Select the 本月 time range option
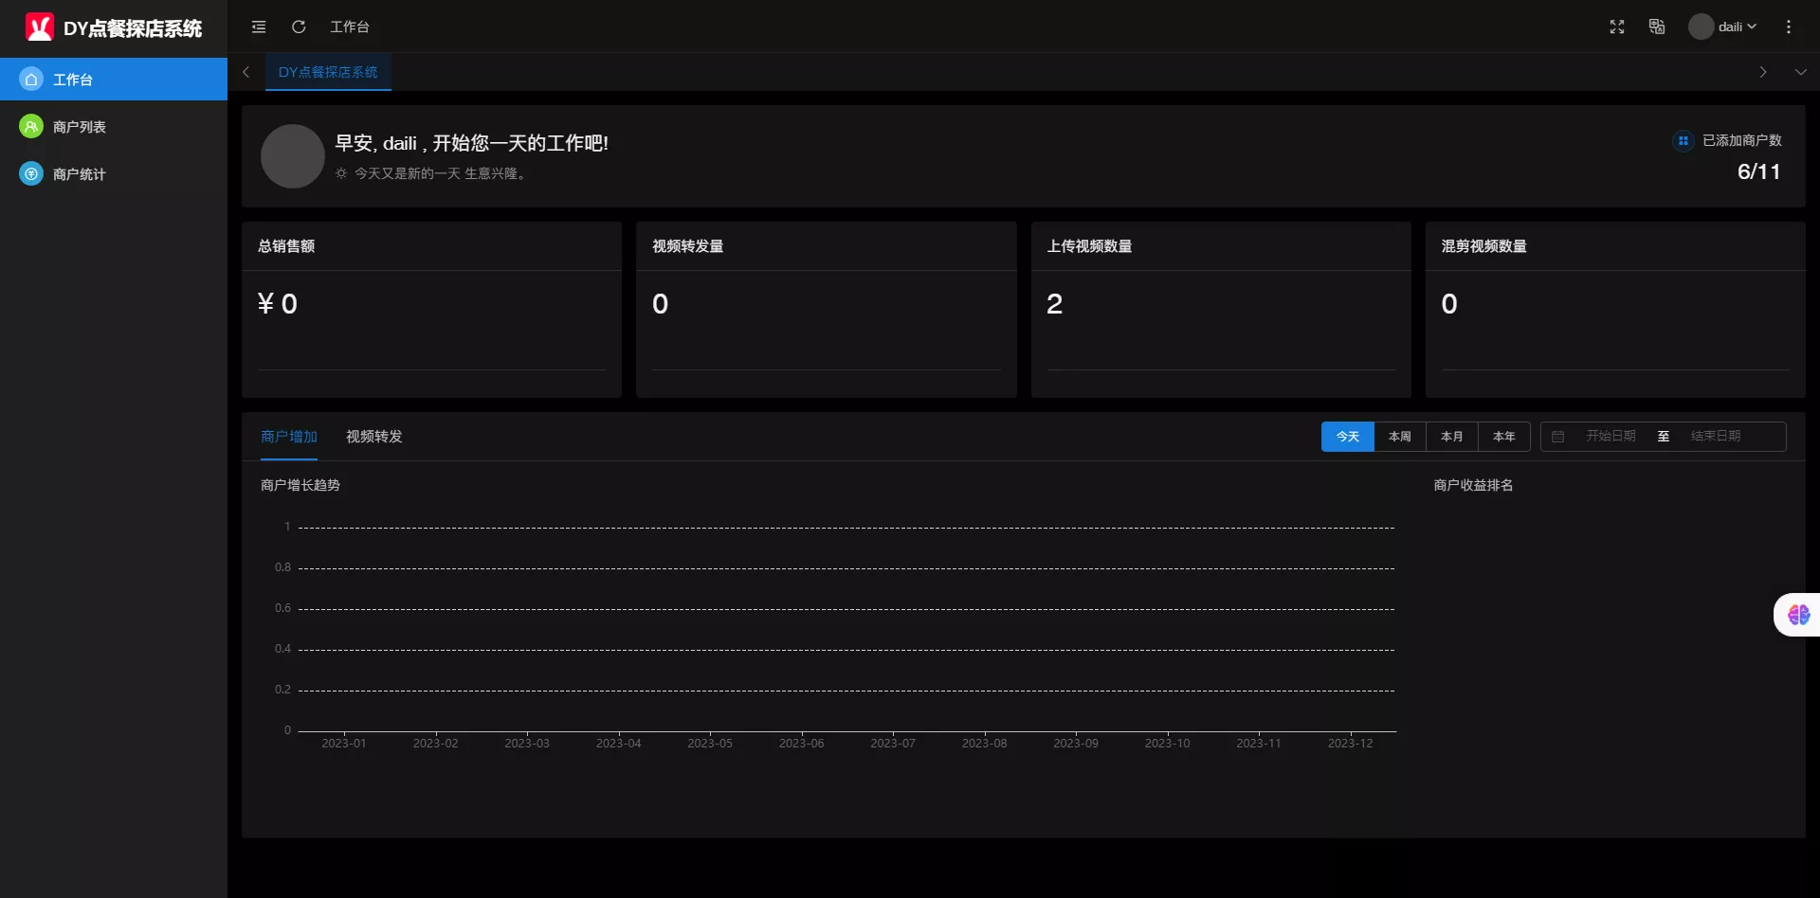The width and height of the screenshot is (1820, 898). tap(1451, 437)
